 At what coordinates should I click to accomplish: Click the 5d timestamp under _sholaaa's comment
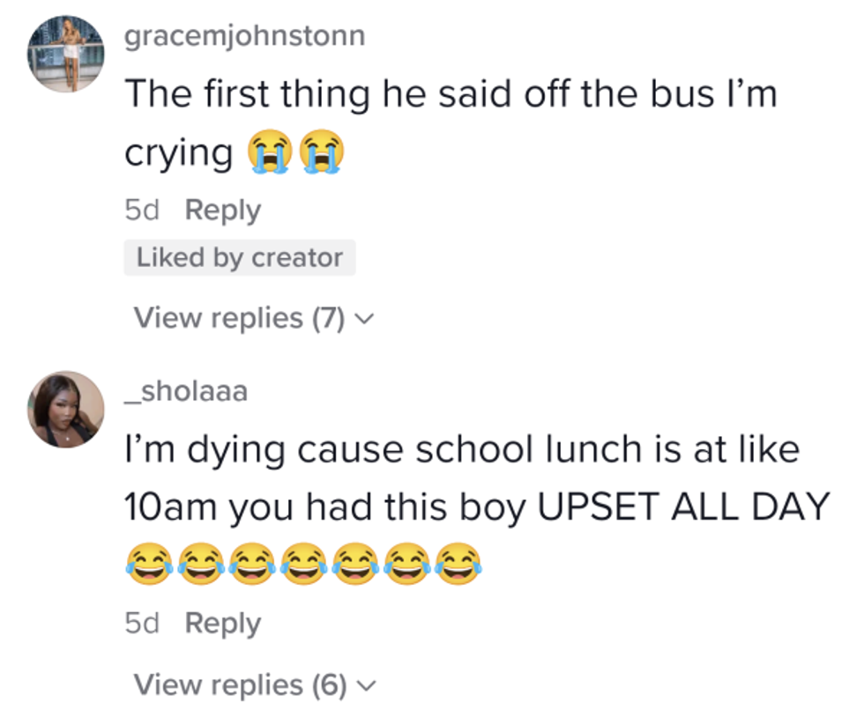point(144,623)
